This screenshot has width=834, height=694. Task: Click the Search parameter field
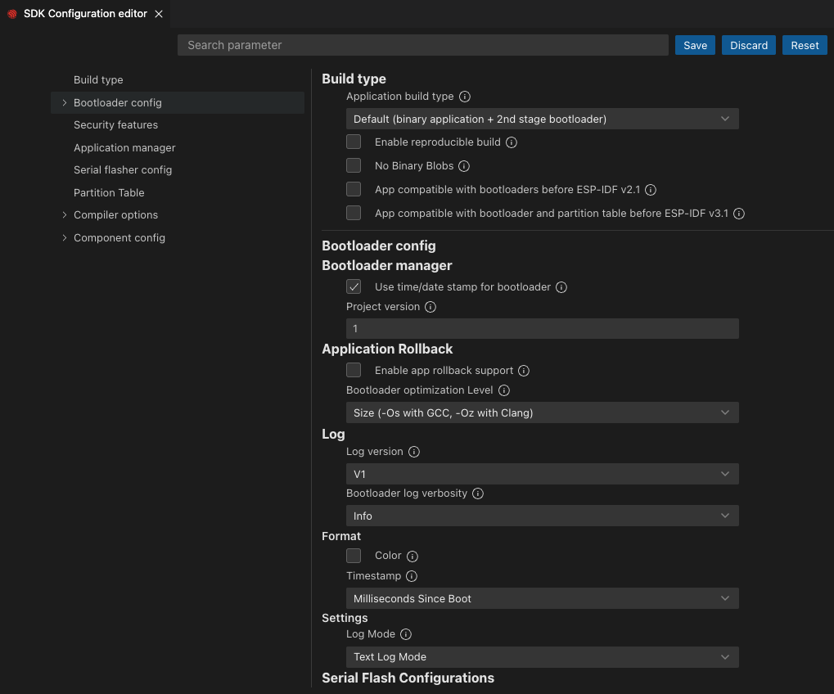click(x=422, y=45)
